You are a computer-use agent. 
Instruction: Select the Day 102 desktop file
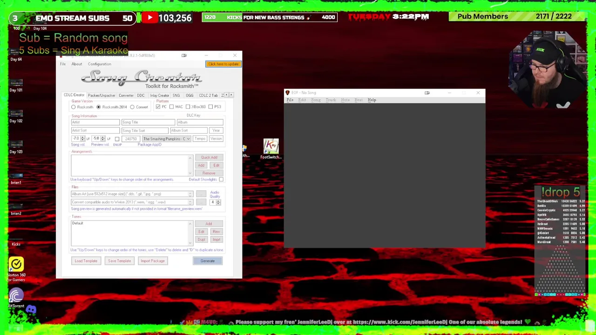16,115
